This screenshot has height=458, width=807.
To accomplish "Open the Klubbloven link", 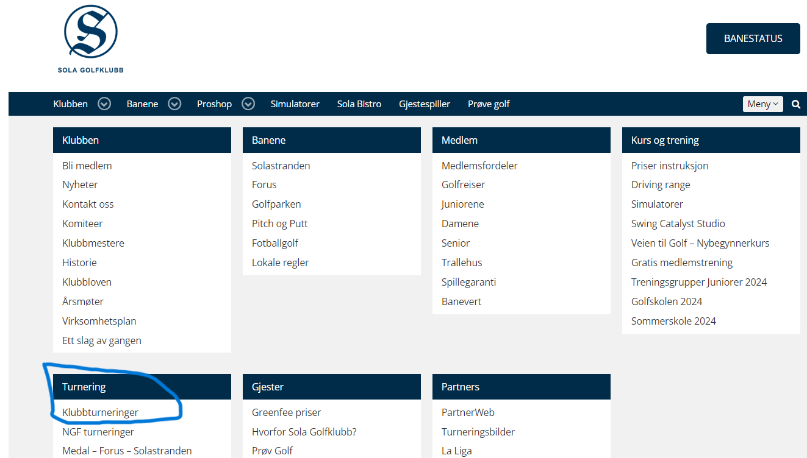I will pyautogui.click(x=87, y=282).
